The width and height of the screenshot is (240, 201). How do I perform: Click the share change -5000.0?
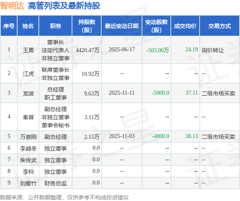pyautogui.click(x=160, y=93)
